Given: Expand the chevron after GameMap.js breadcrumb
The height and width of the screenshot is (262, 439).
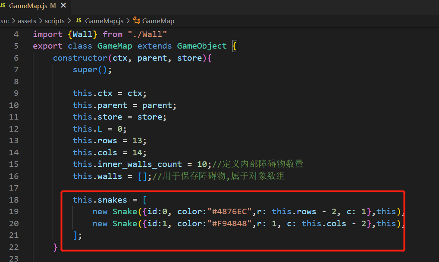Looking at the screenshot, I should [128, 21].
